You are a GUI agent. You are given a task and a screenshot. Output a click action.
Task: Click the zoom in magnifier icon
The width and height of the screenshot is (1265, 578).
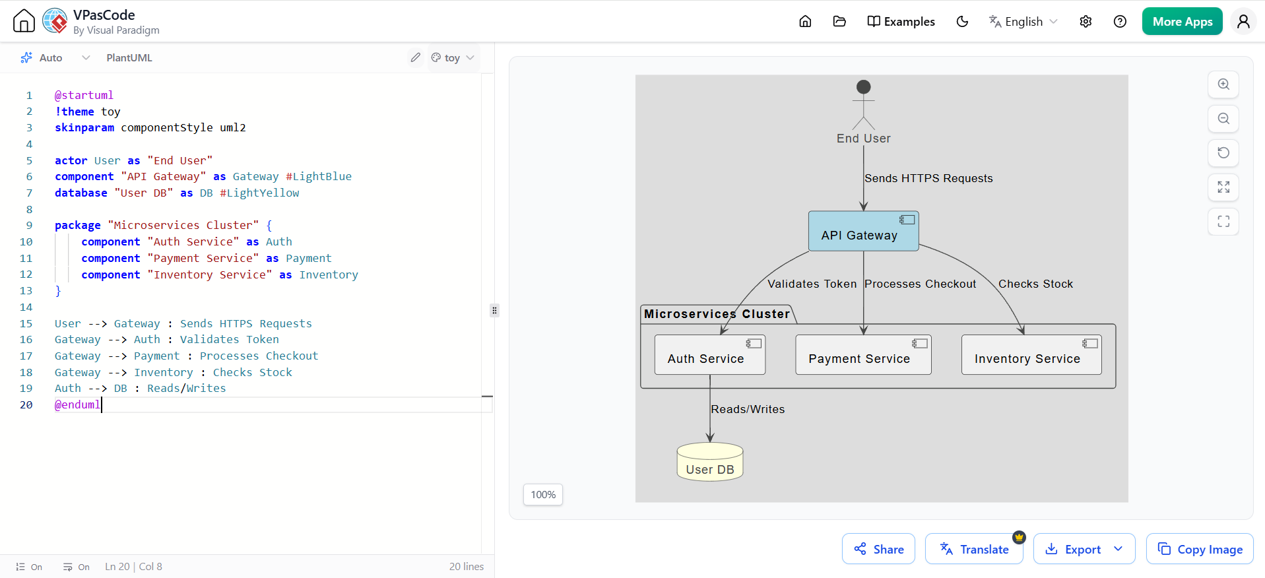1223,84
